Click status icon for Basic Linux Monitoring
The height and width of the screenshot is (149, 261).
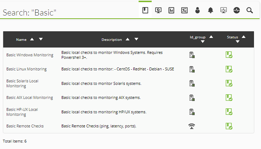229,69
